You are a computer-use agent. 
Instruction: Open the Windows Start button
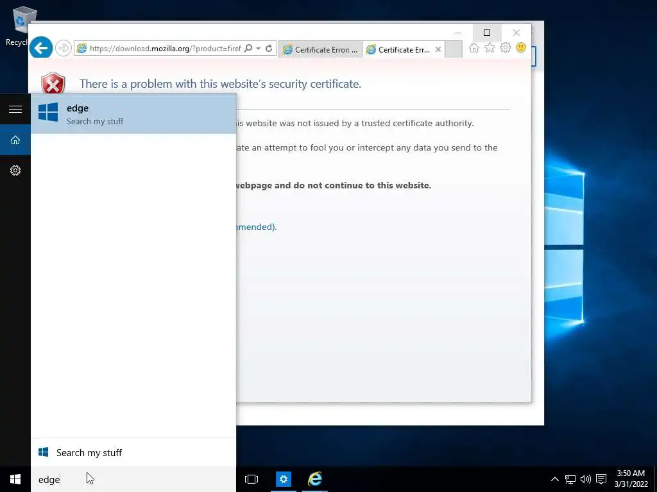[15, 479]
